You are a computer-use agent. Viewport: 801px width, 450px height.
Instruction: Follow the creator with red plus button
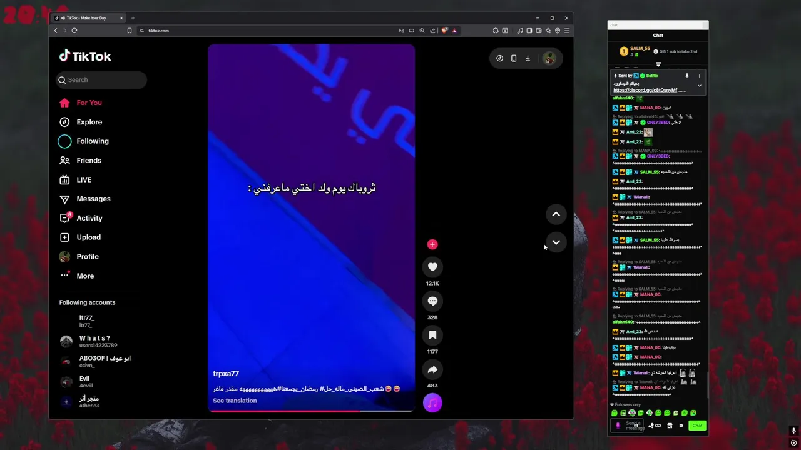pyautogui.click(x=432, y=244)
